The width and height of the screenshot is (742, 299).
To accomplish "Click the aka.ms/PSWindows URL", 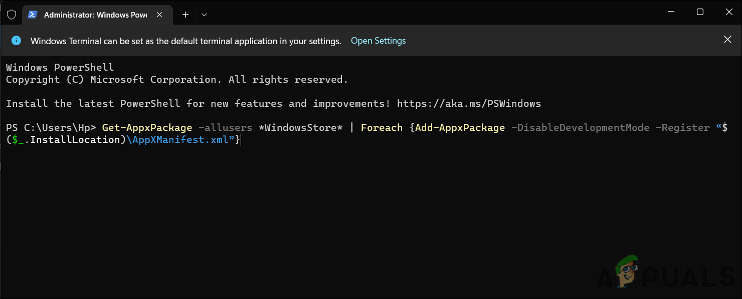I will pos(469,103).
